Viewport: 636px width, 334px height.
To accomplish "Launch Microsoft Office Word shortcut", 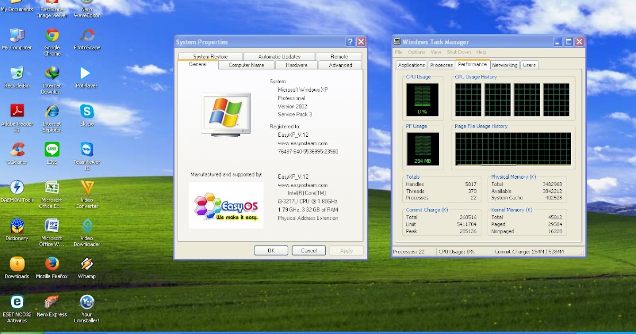I will 52,233.
